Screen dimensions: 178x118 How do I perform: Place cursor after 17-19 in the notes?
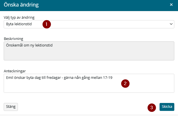[x=112, y=78]
